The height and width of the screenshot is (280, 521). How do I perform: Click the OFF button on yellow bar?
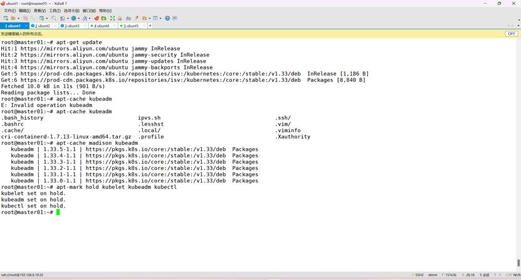[x=512, y=34]
